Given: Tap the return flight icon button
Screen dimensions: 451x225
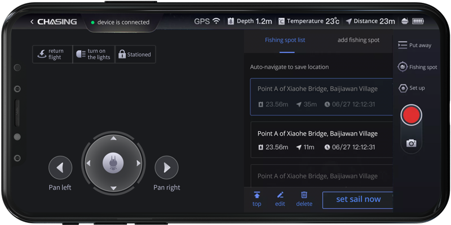Looking at the screenshot, I should [52, 54].
